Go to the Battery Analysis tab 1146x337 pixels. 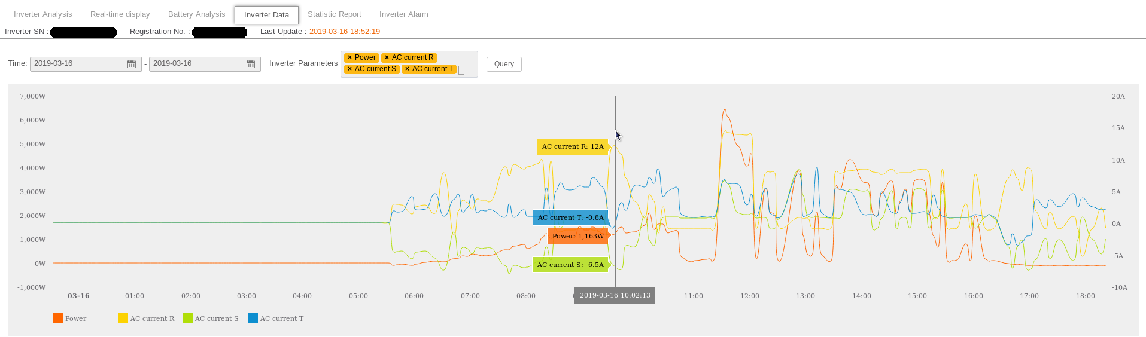click(x=196, y=14)
